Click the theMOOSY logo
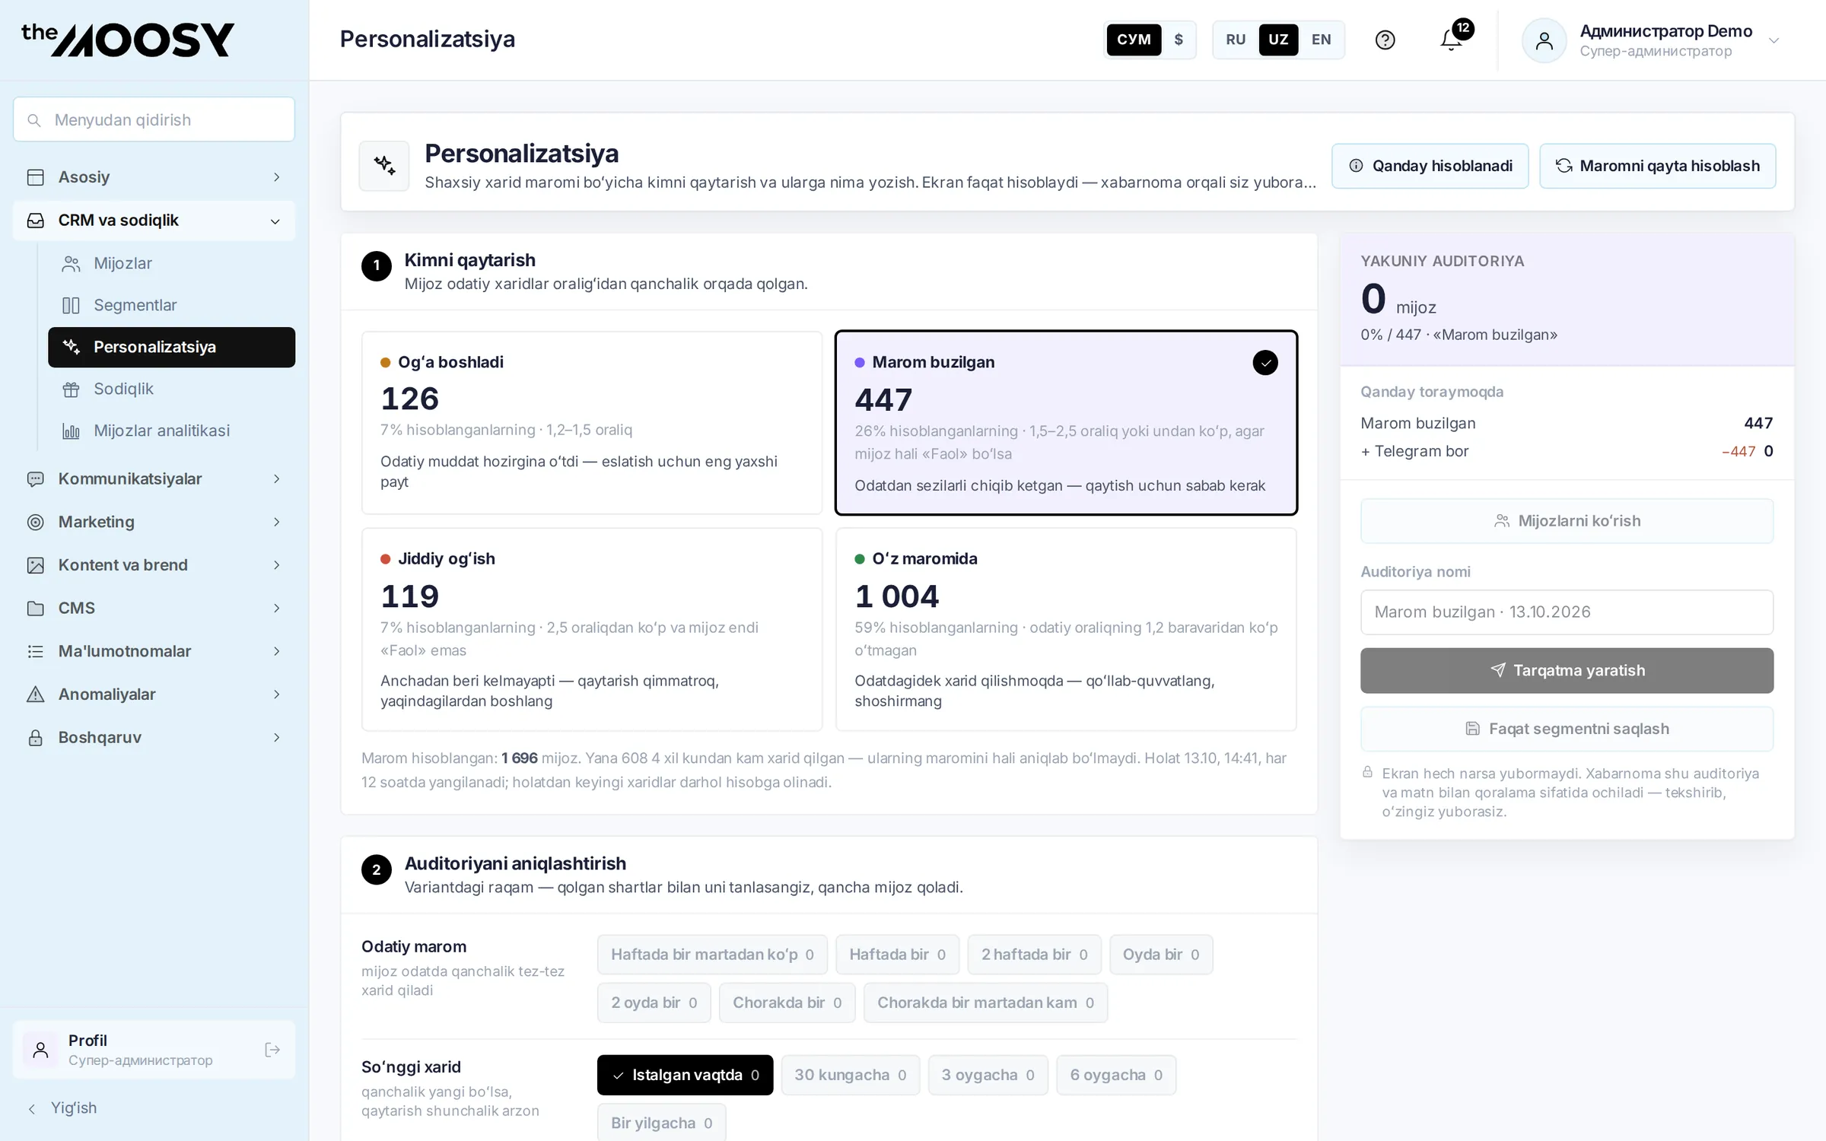The height and width of the screenshot is (1141, 1826). click(128, 40)
